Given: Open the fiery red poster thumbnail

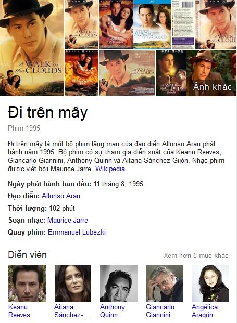Looking at the screenshot, I should [x=81, y=73].
